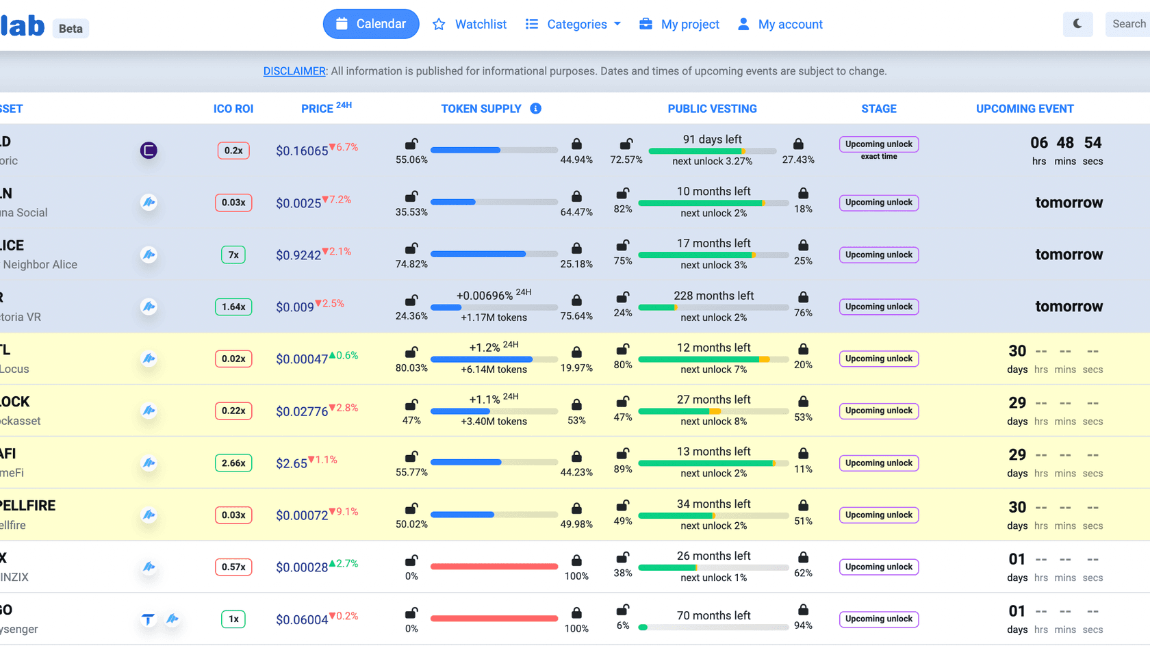Click unlocked icon above 72.57% vesting
The image size is (1150, 646).
click(626, 144)
